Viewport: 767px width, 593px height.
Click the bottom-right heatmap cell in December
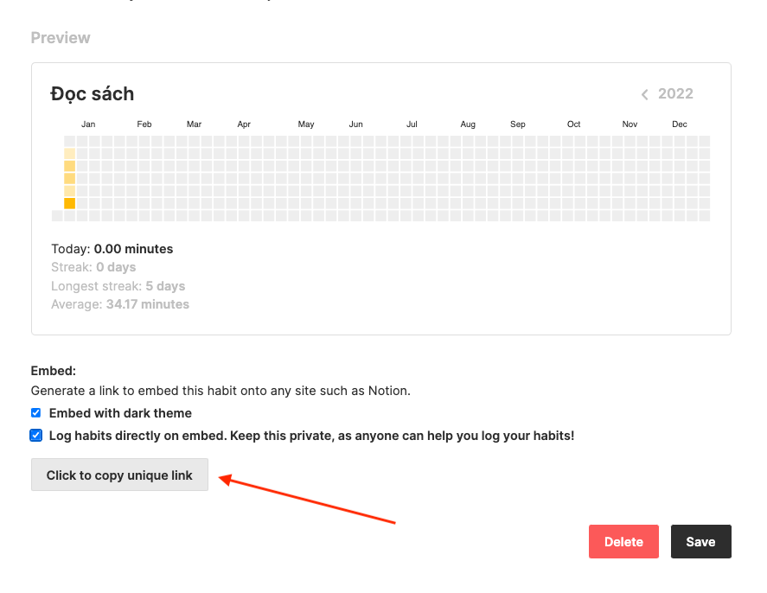705,216
